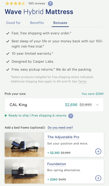Open the Terms link
109x186 pixels.
tap(82, 82)
